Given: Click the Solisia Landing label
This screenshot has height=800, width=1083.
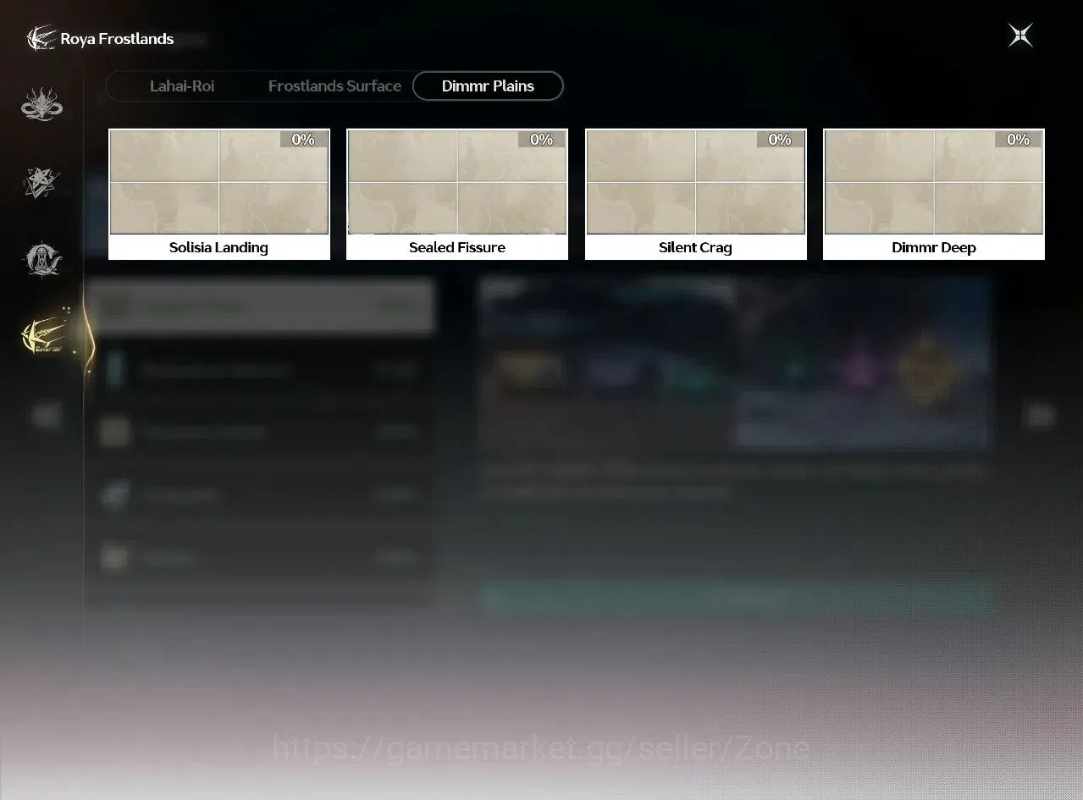Looking at the screenshot, I should [x=218, y=247].
